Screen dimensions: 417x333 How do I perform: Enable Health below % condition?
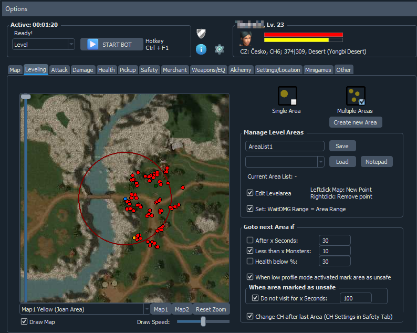(x=249, y=261)
